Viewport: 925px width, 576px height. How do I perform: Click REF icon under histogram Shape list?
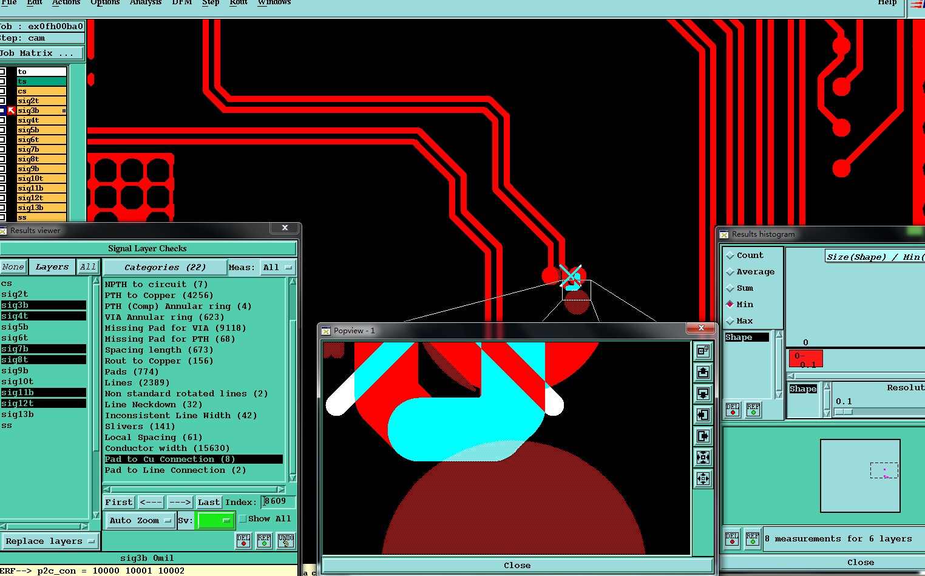pos(753,410)
